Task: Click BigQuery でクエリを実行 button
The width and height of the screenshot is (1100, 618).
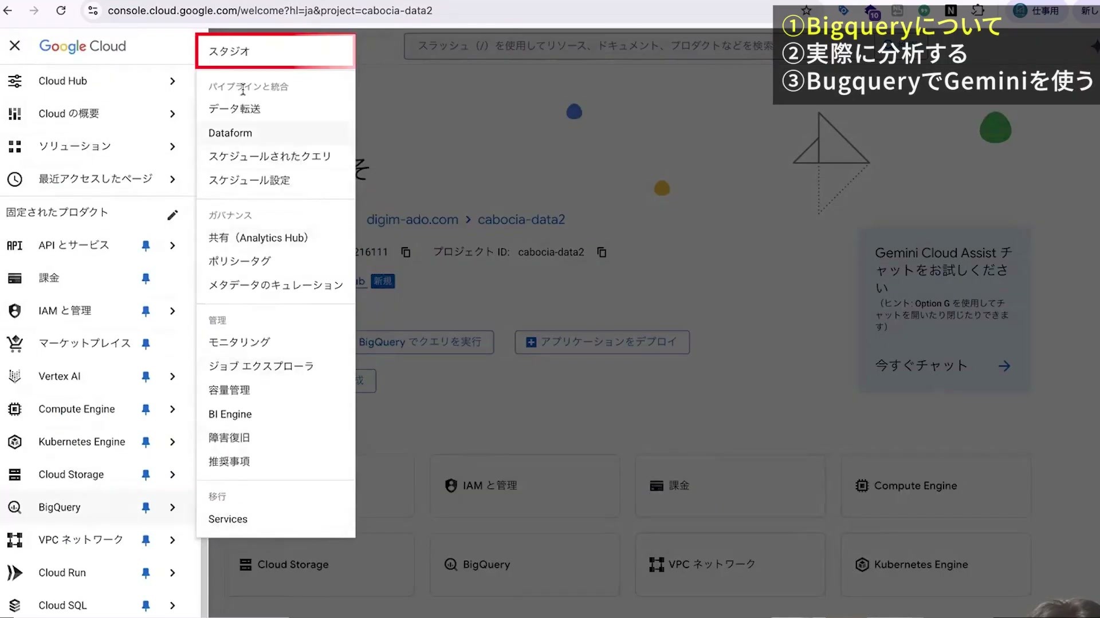Action: (x=425, y=342)
